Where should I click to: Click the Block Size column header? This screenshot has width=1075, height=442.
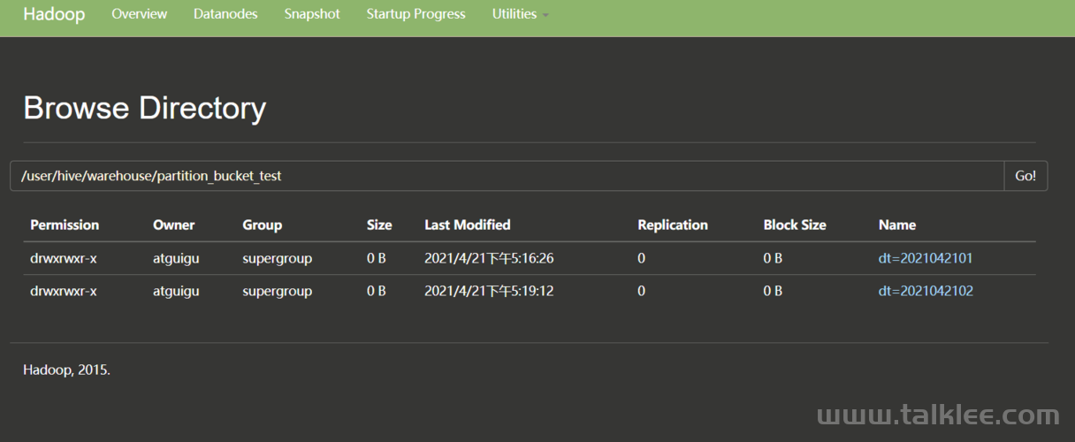795,225
